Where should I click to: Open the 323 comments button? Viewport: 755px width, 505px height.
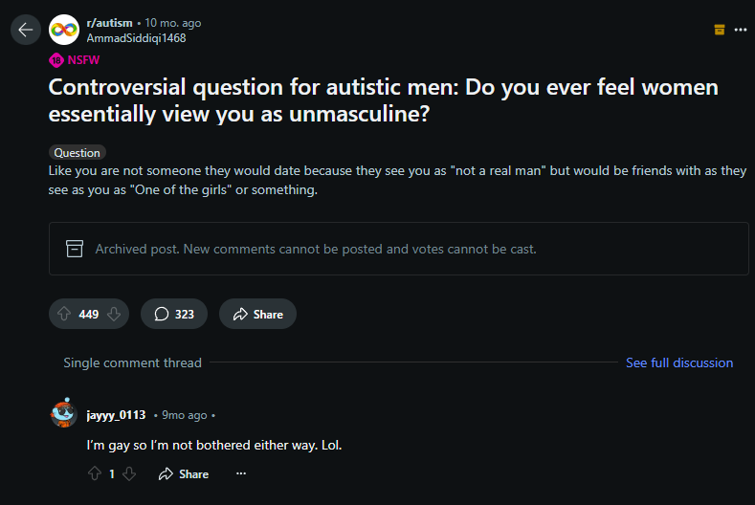tap(174, 314)
